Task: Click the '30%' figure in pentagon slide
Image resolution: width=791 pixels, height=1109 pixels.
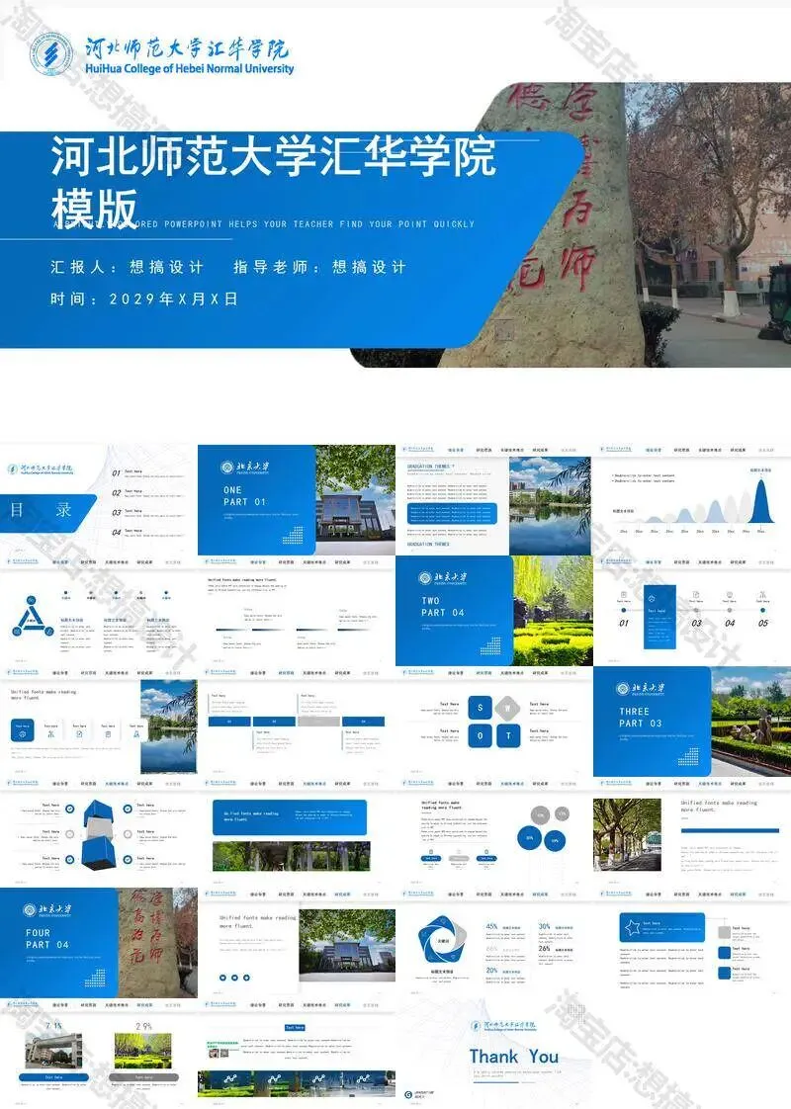Action: 544,926
